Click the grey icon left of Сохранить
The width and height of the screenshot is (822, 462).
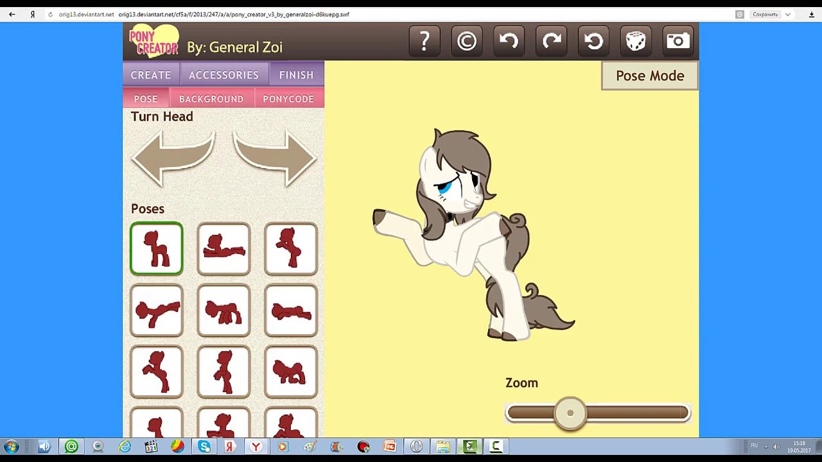[740, 14]
